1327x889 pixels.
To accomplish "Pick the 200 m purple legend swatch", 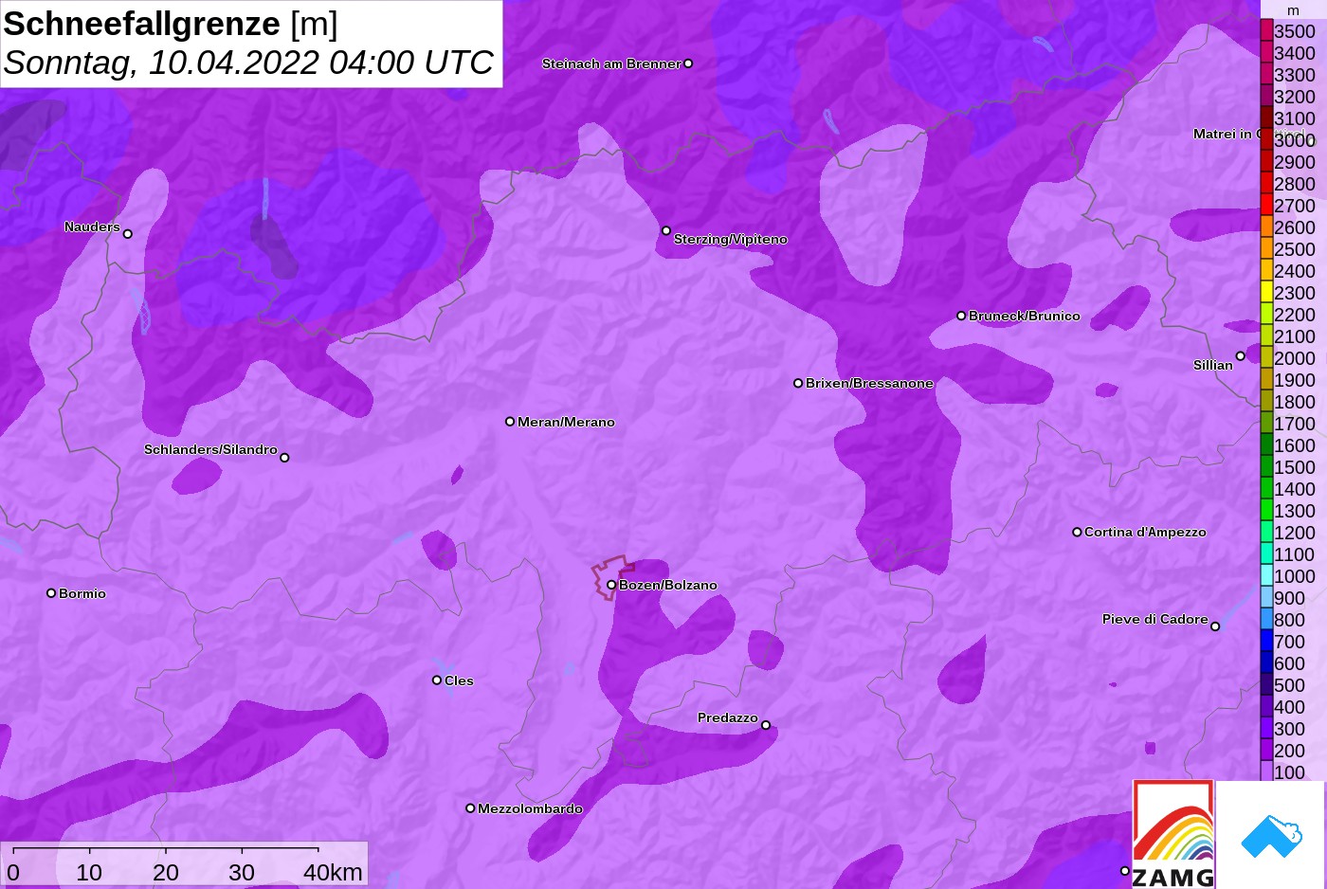I will (x=1266, y=750).
